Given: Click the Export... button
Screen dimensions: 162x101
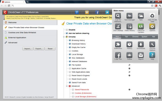Looking at the screenshot, I should click(x=39, y=49).
